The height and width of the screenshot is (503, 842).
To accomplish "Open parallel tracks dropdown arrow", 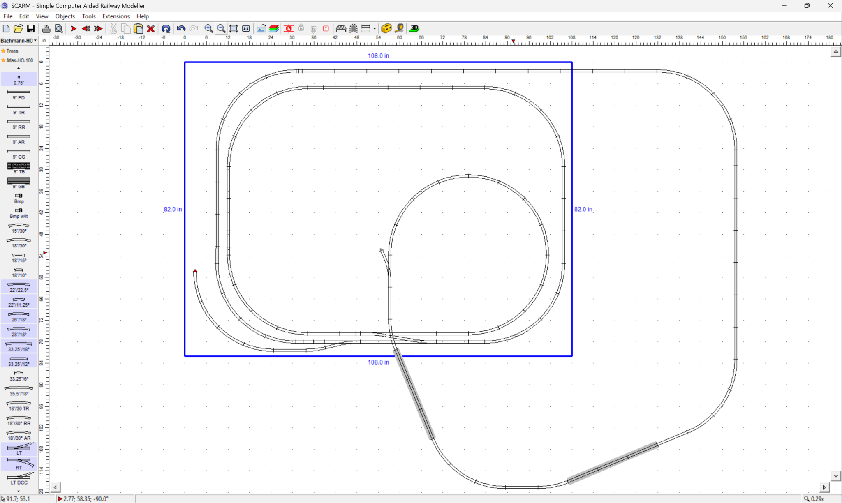I will click(x=375, y=29).
